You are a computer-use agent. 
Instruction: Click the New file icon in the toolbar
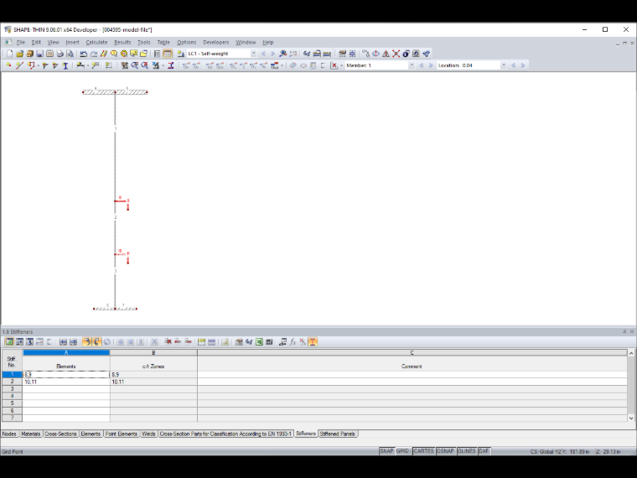click(9, 54)
